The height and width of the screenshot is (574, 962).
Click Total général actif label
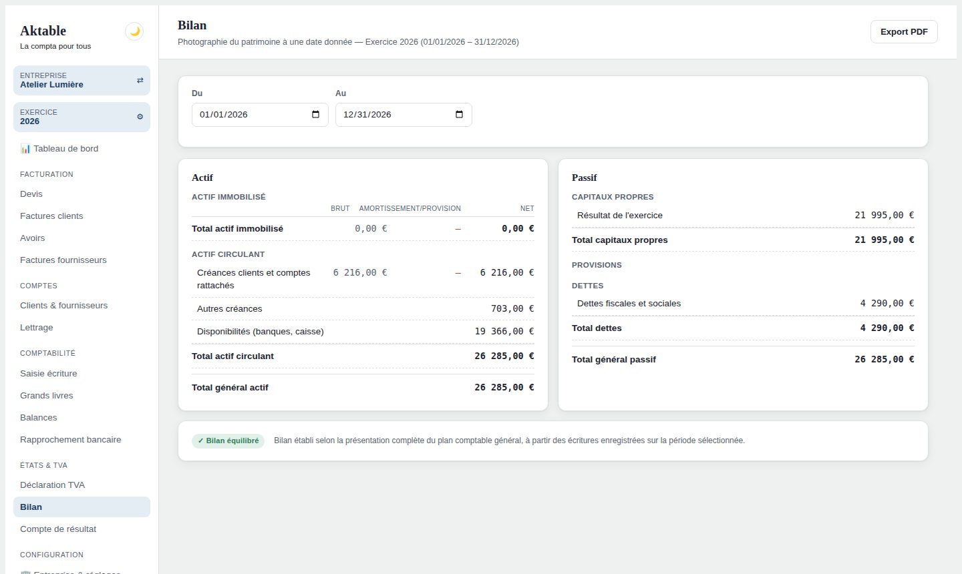[x=230, y=387]
